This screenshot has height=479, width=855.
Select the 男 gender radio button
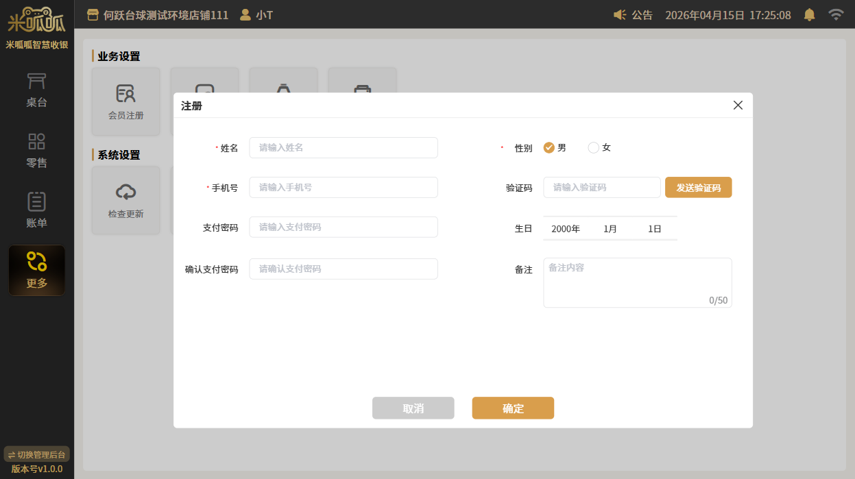point(549,147)
